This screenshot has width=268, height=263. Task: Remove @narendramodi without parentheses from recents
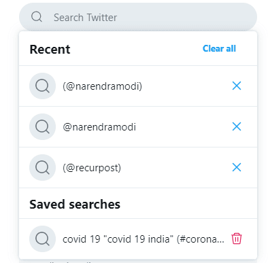(x=237, y=126)
